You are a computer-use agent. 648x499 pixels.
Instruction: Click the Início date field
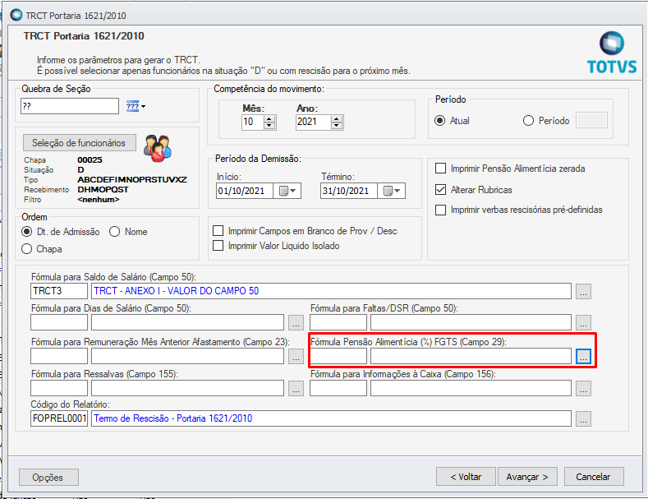[245, 191]
